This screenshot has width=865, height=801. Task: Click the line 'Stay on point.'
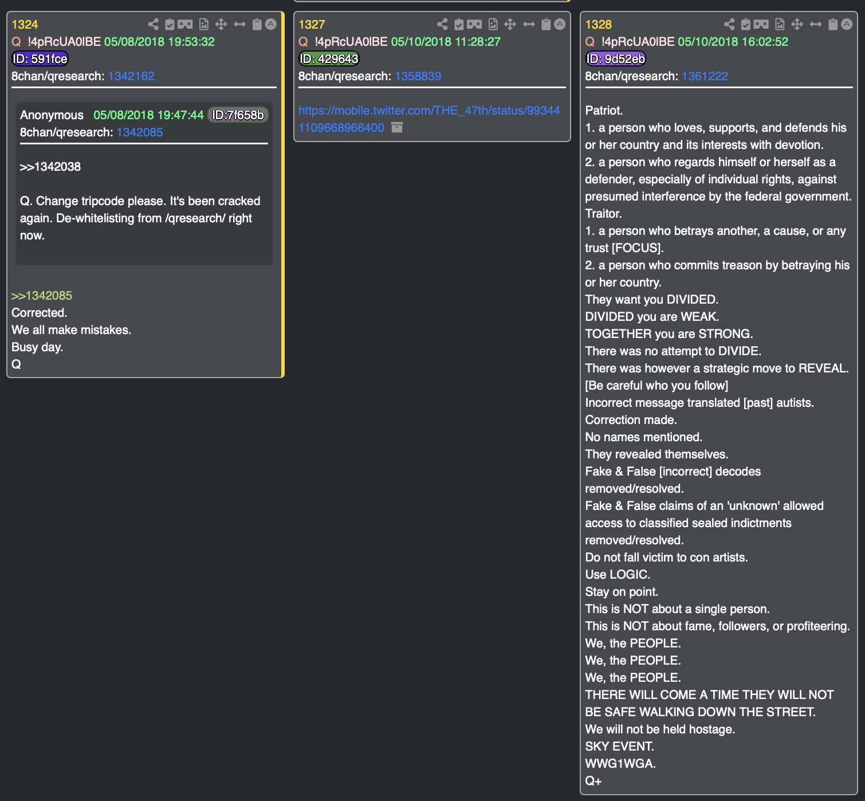click(622, 591)
